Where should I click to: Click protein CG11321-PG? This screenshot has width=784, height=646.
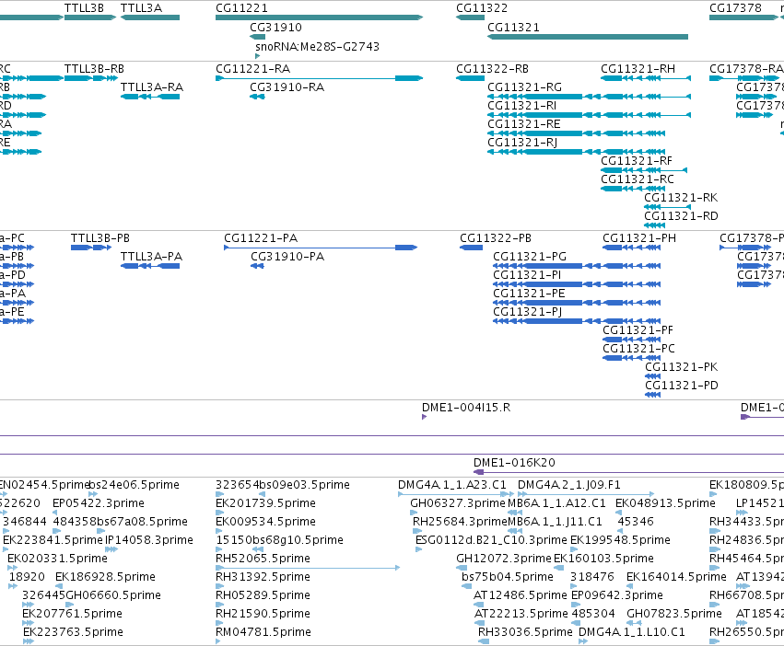(530, 257)
